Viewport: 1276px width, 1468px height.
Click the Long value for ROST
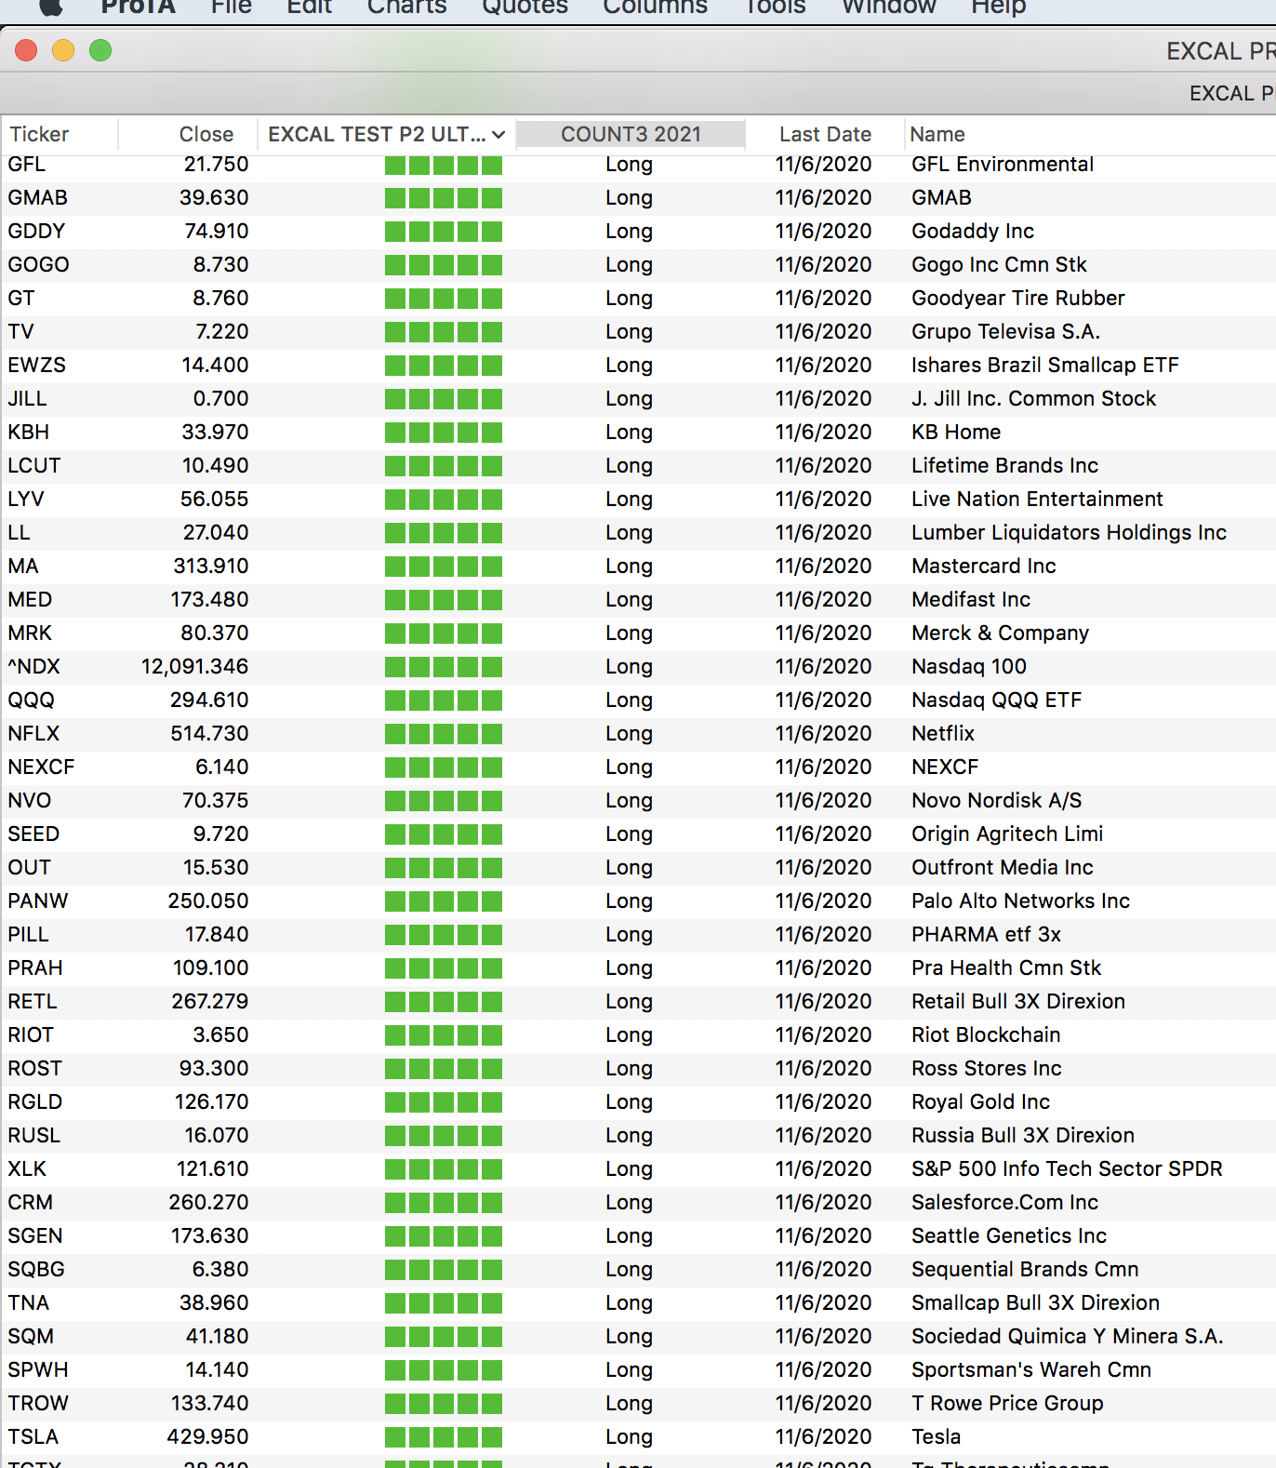pyautogui.click(x=629, y=1069)
